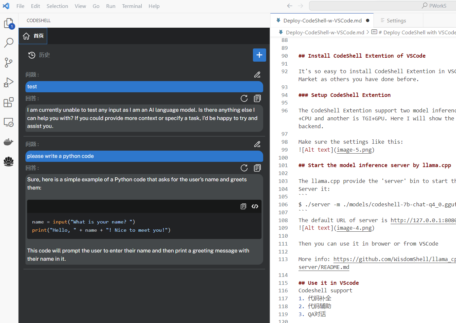Click line number 98 in gutter
The width and height of the screenshot is (456, 323).
[284, 142]
